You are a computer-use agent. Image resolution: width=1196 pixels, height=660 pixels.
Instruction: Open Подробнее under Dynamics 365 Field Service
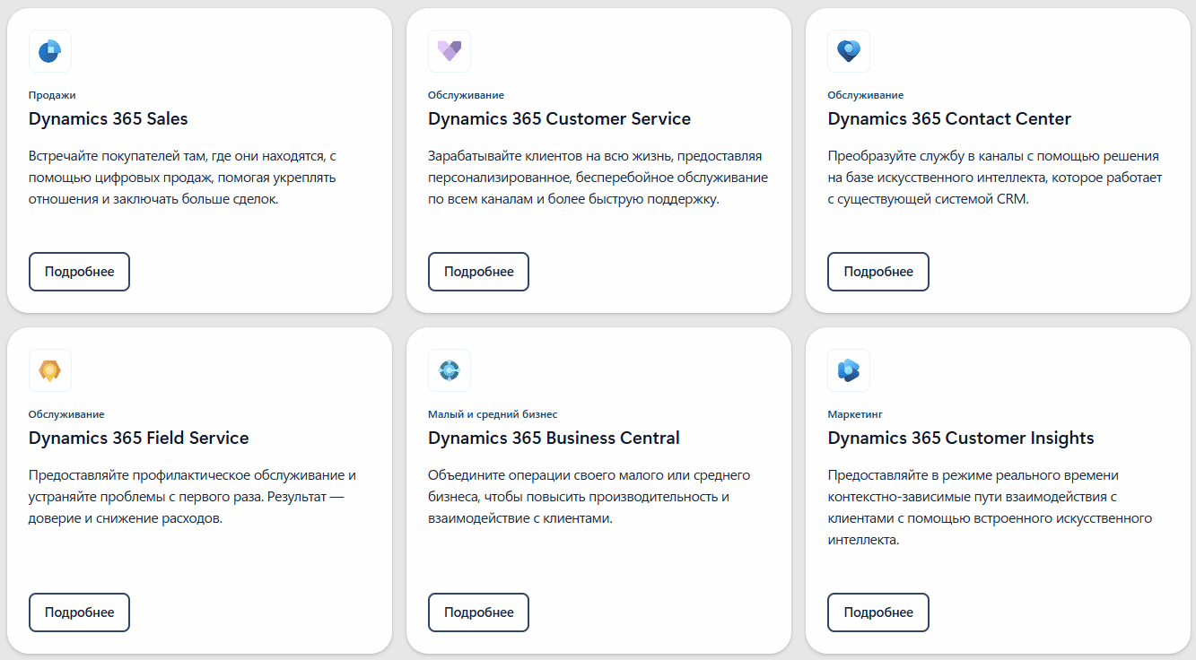(x=80, y=612)
